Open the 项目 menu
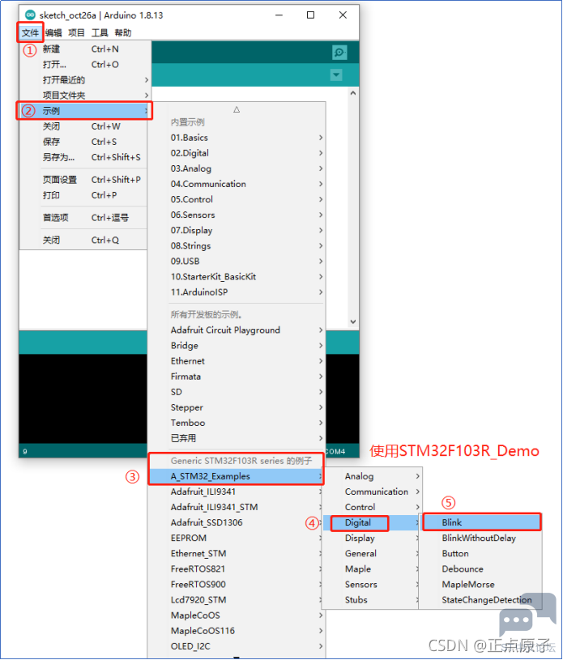The height and width of the screenshot is (660, 563). [77, 32]
